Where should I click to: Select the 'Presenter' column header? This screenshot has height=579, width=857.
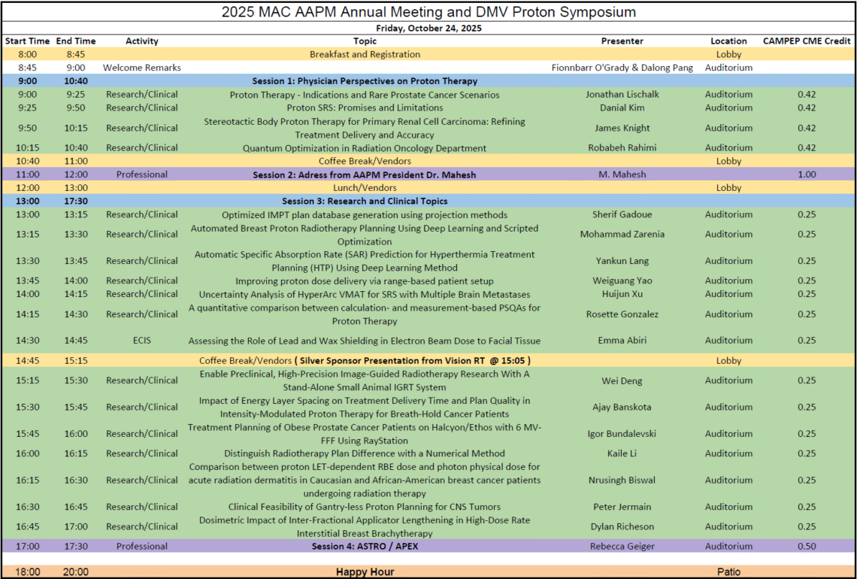coord(622,41)
